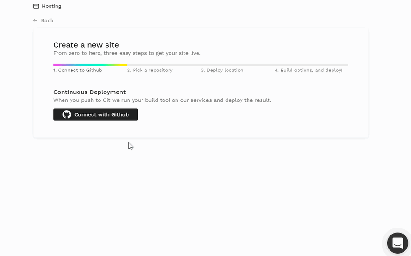Click the Hosting window icon
This screenshot has width=411, height=256.
[x=36, y=6]
